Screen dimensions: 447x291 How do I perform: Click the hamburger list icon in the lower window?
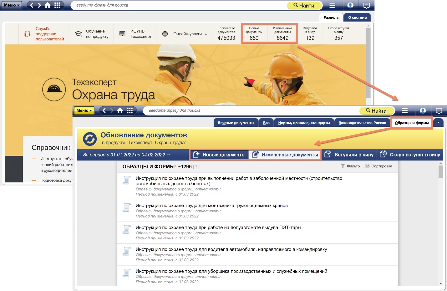[x=404, y=110]
